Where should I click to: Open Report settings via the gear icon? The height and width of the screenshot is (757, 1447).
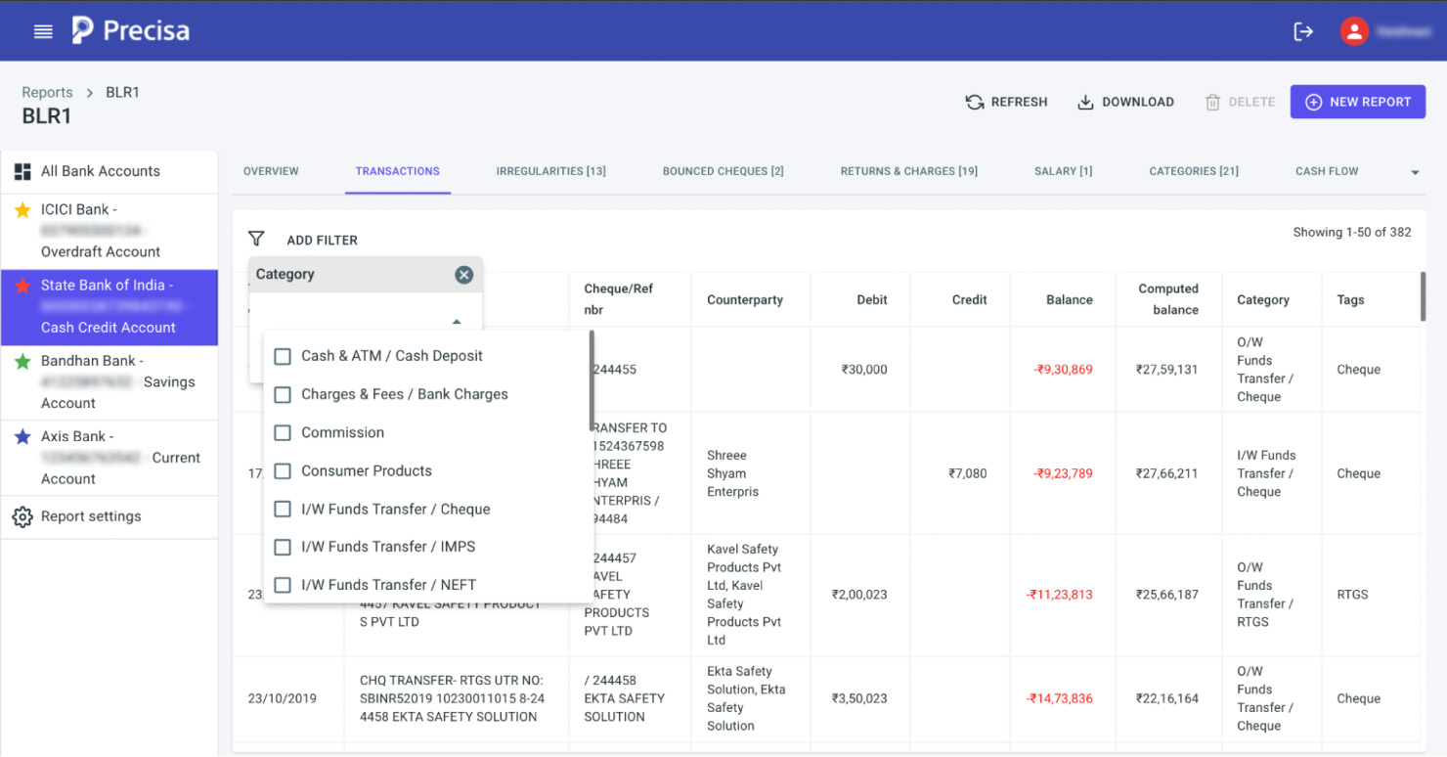(22, 516)
